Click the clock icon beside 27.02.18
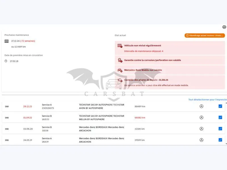Image resolution: width=227 pixels, height=170 pixels. (6, 61)
